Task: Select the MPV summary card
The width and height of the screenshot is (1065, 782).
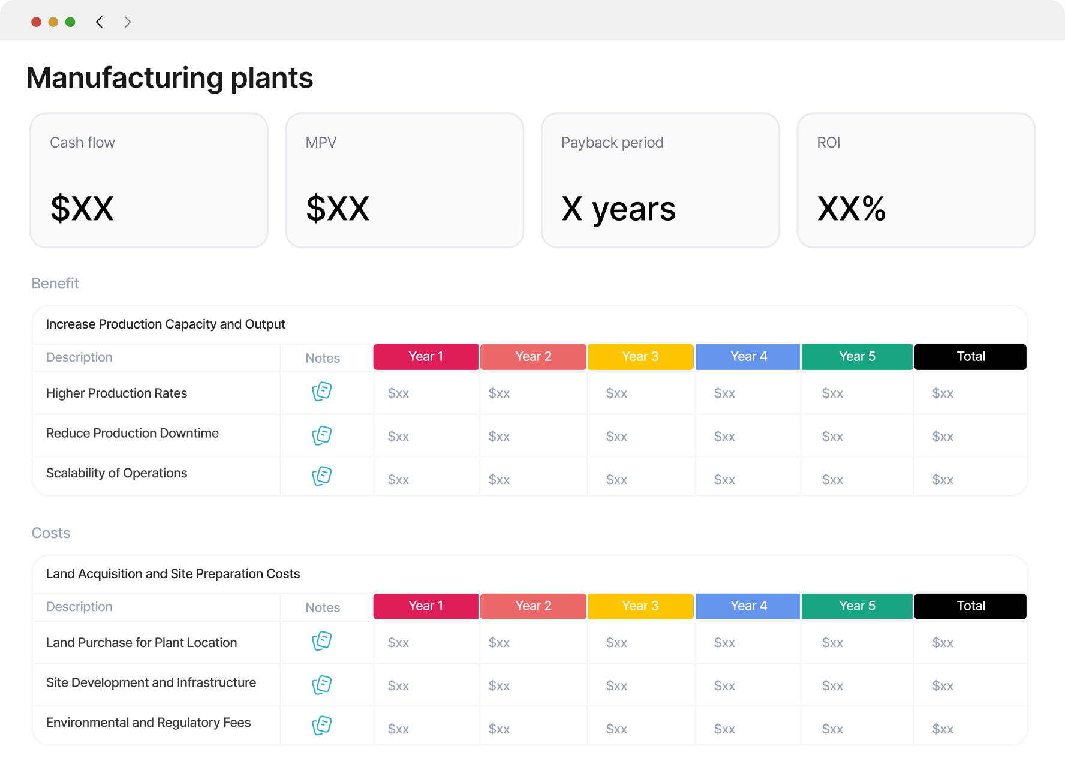Action: [405, 181]
